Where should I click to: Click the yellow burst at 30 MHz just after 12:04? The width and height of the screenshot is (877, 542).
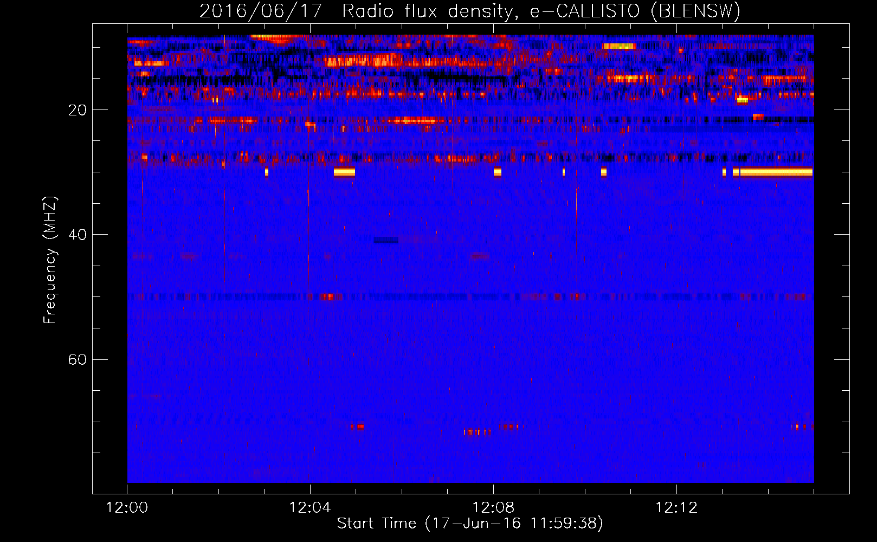coord(344,172)
